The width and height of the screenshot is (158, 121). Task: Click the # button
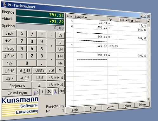point(39,85)
